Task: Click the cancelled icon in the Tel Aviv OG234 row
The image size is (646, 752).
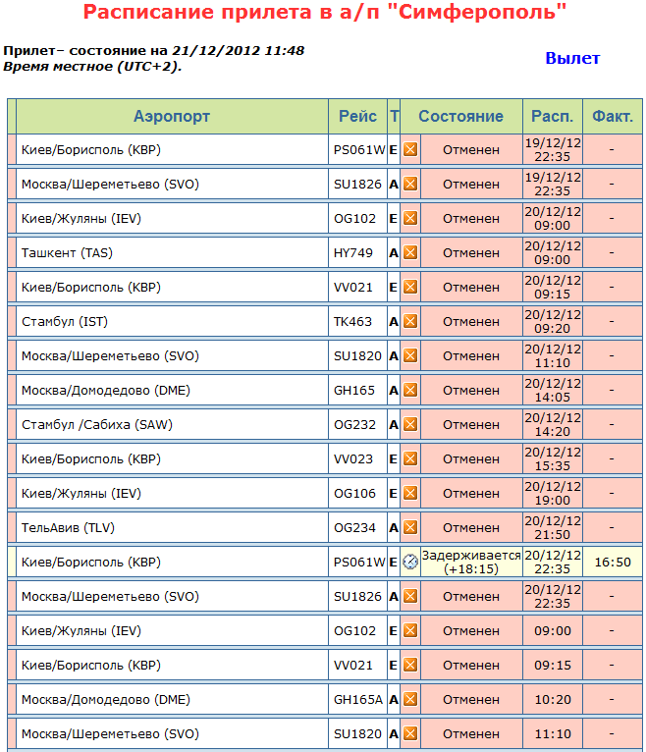Action: pos(410,527)
